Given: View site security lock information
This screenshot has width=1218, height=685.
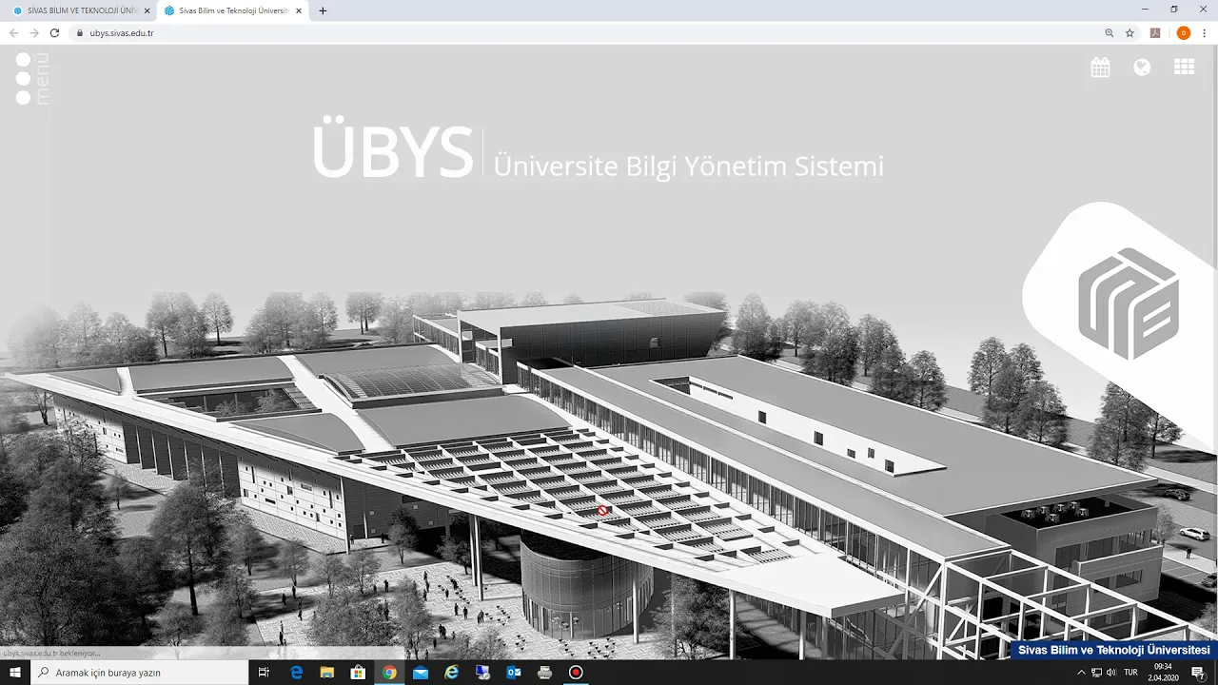Looking at the screenshot, I should pyautogui.click(x=80, y=32).
